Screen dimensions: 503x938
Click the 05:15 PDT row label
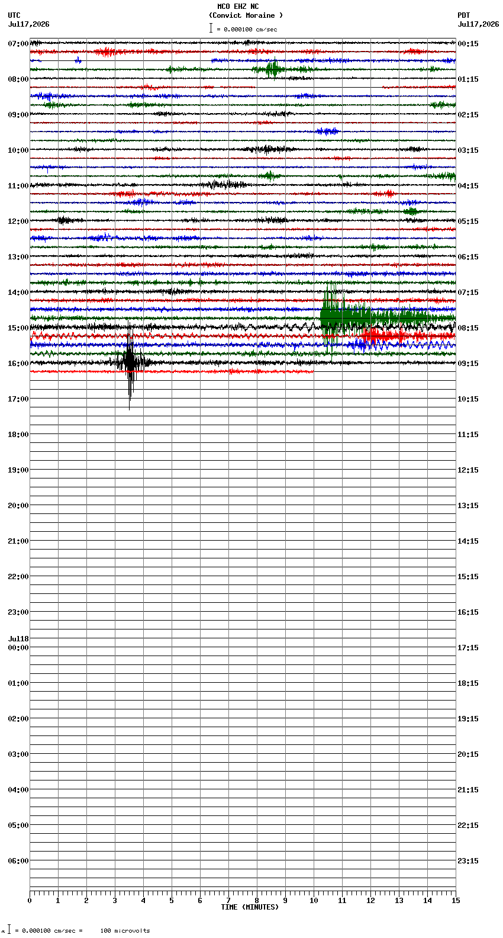[x=468, y=221]
